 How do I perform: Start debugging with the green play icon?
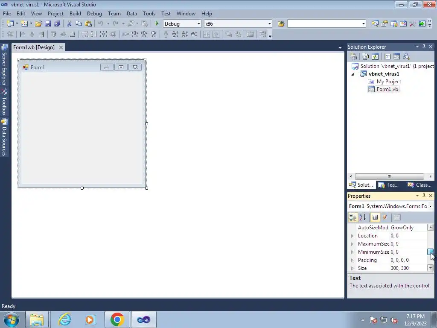click(157, 24)
